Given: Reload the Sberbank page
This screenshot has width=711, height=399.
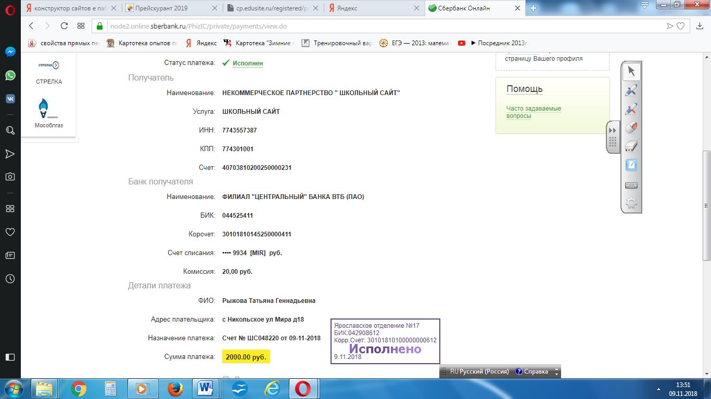Looking at the screenshot, I should [x=64, y=26].
